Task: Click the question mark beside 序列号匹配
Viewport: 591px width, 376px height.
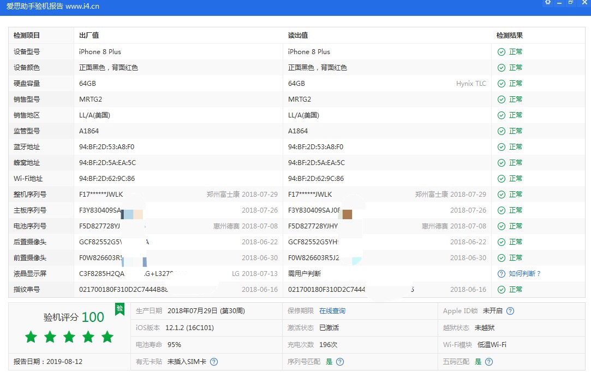Action: click(x=340, y=361)
